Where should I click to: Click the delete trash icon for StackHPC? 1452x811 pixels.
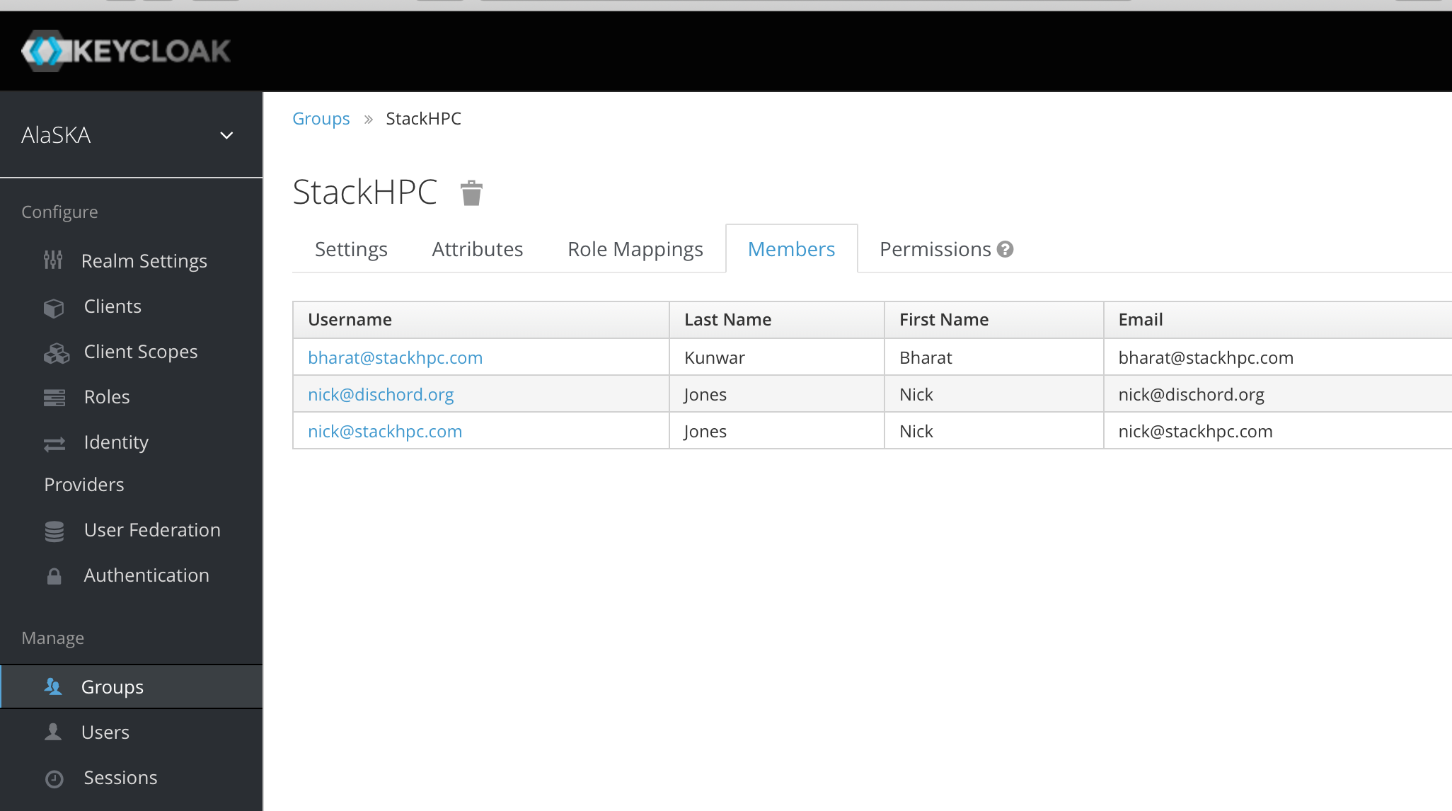point(470,192)
